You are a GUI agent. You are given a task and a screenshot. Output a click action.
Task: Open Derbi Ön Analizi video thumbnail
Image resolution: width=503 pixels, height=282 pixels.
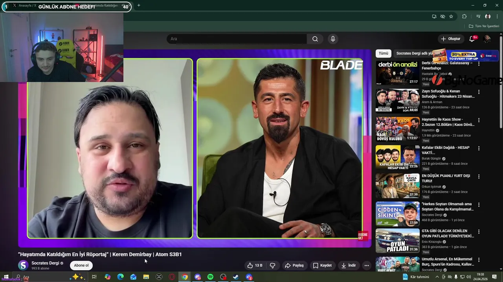click(x=397, y=73)
